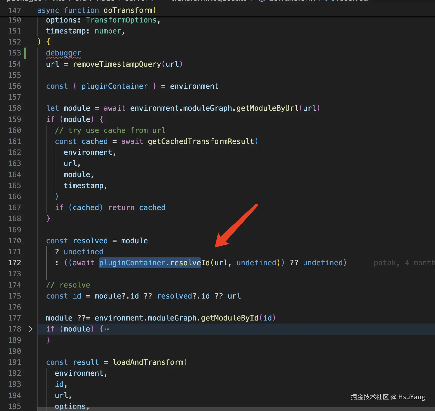Click the folded-code ellipsis after if (module) {
The image size is (435, 411).
(x=107, y=329)
